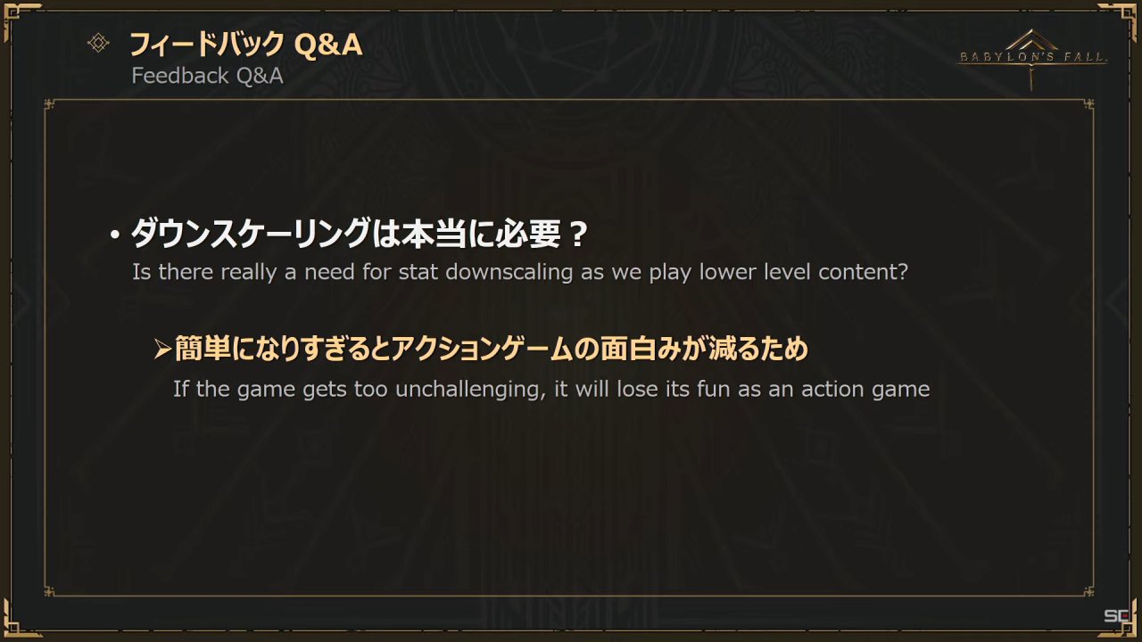This screenshot has height=642, width=1142.
Task: Click the inner frame's top-left corner decoration
Action: (51, 105)
